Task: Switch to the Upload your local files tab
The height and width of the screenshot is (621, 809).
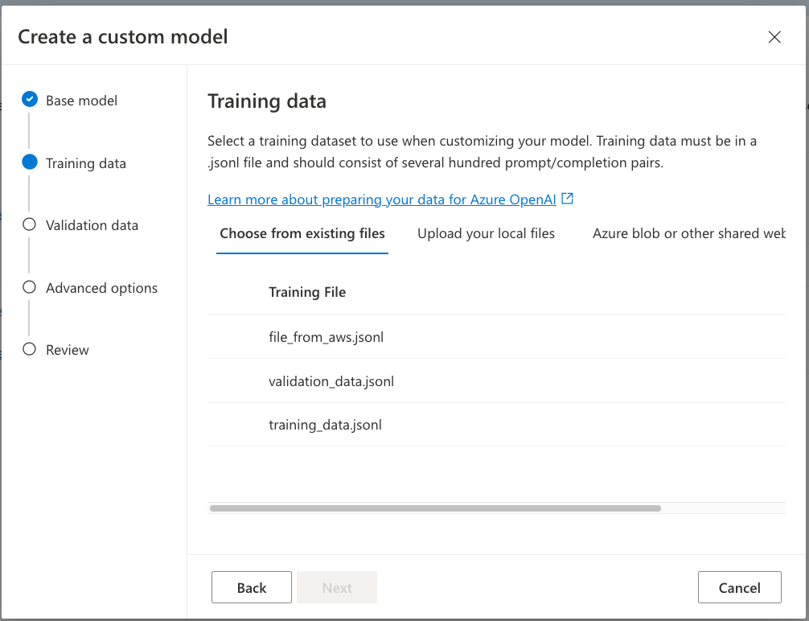Action: pyautogui.click(x=486, y=233)
